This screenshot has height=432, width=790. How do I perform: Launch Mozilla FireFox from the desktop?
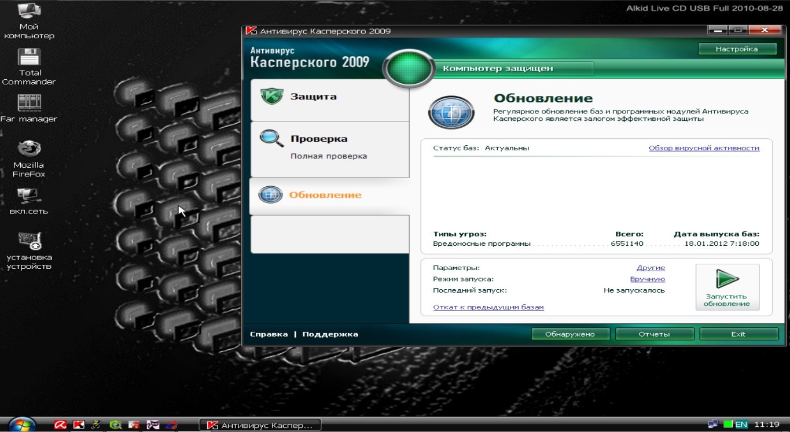coord(29,158)
